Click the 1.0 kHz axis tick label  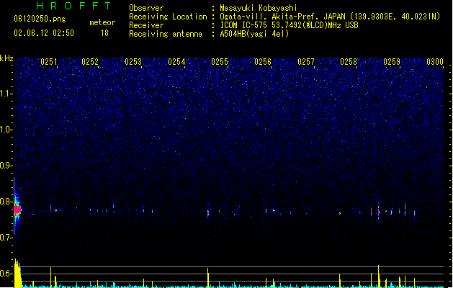click(6, 130)
